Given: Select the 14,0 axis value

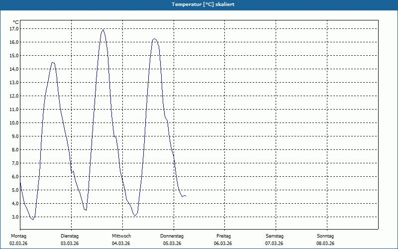Looking at the screenshot, I should [14, 69].
